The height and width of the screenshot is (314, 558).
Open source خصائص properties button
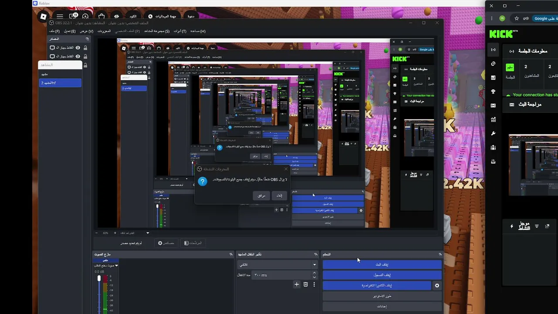166,243
